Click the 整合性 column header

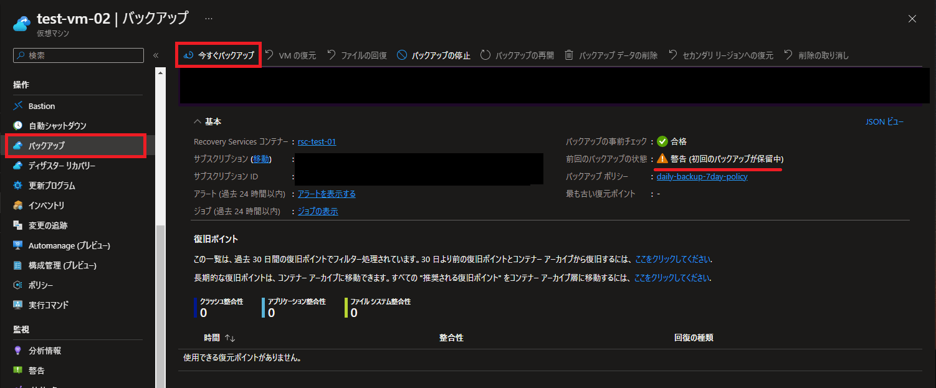click(x=451, y=338)
